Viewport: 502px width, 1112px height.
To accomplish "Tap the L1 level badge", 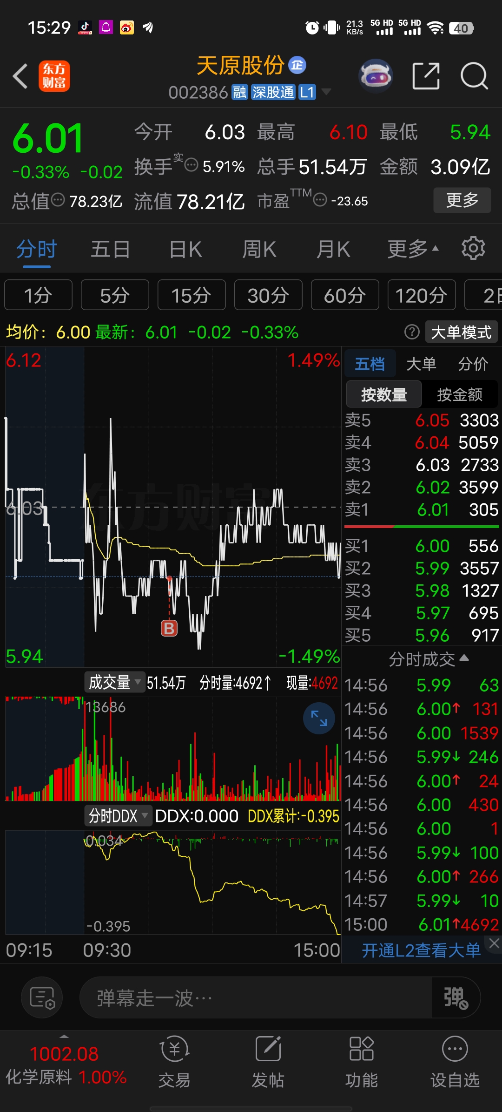I will (x=307, y=92).
